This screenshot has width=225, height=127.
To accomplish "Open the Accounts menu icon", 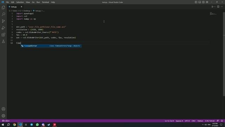I will (x=3, y=109).
